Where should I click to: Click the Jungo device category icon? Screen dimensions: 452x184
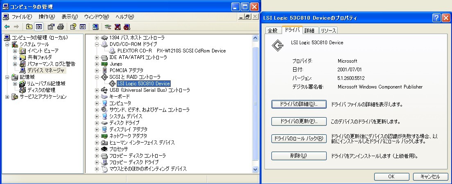(105, 64)
